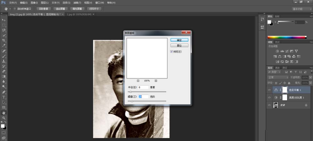Image resolution: width=313 pixels, height=141 pixels.
Task: Select the Type (T) tool
Action: pos(4,97)
